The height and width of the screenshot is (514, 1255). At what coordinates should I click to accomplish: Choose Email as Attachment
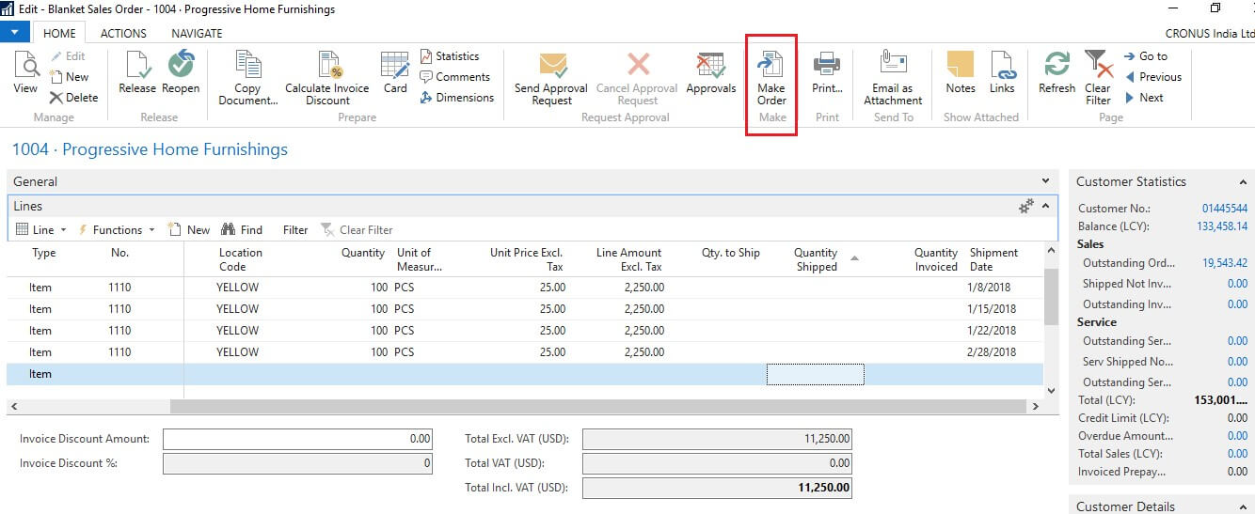pos(892,66)
